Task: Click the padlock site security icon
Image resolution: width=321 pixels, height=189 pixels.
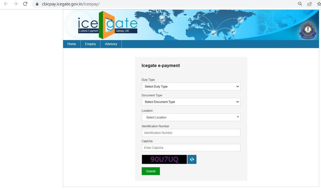Action: click(37, 4)
